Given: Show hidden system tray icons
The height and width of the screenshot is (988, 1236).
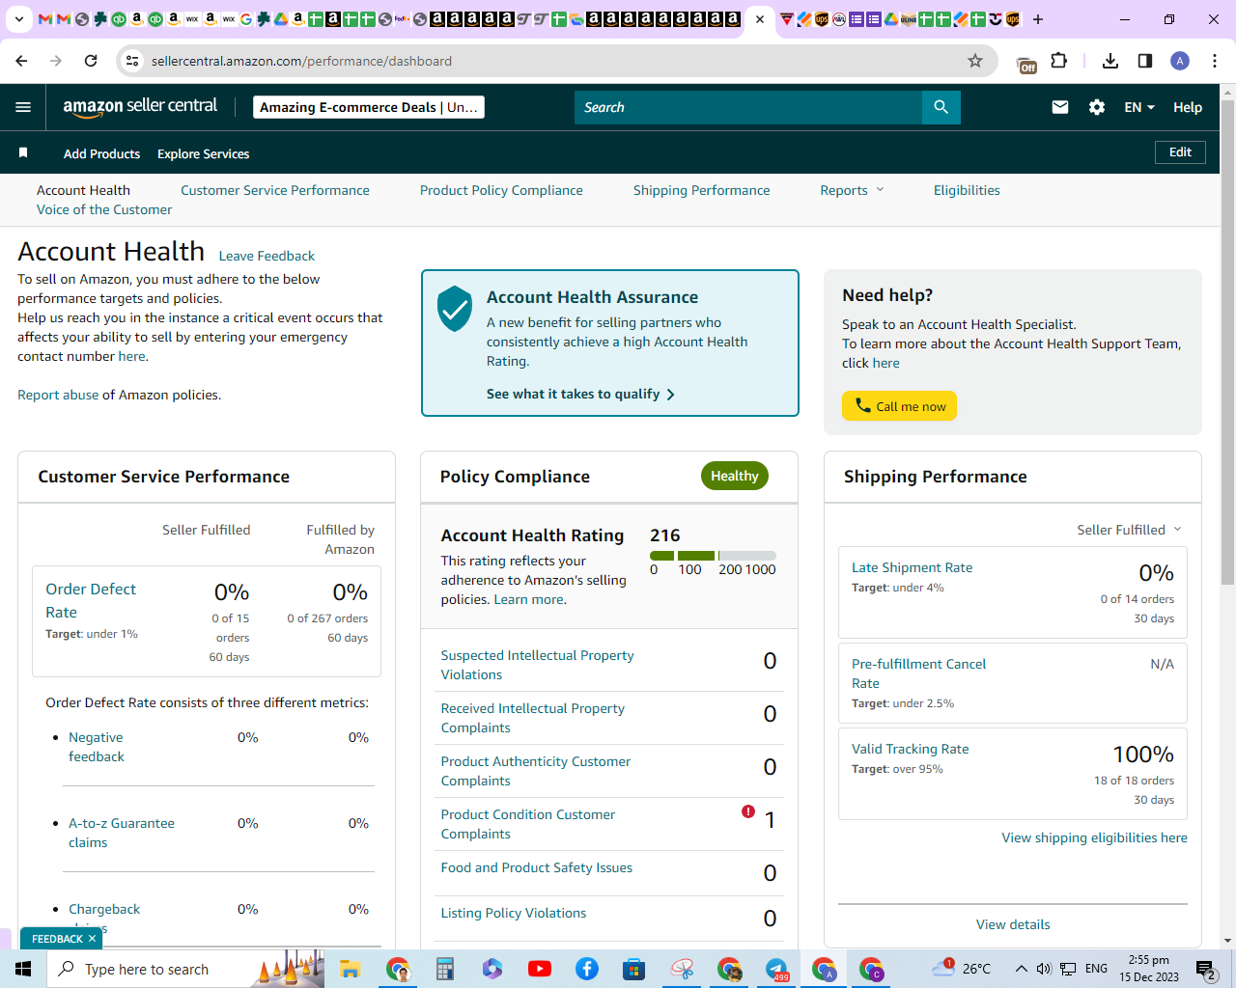Looking at the screenshot, I should coord(1021,969).
